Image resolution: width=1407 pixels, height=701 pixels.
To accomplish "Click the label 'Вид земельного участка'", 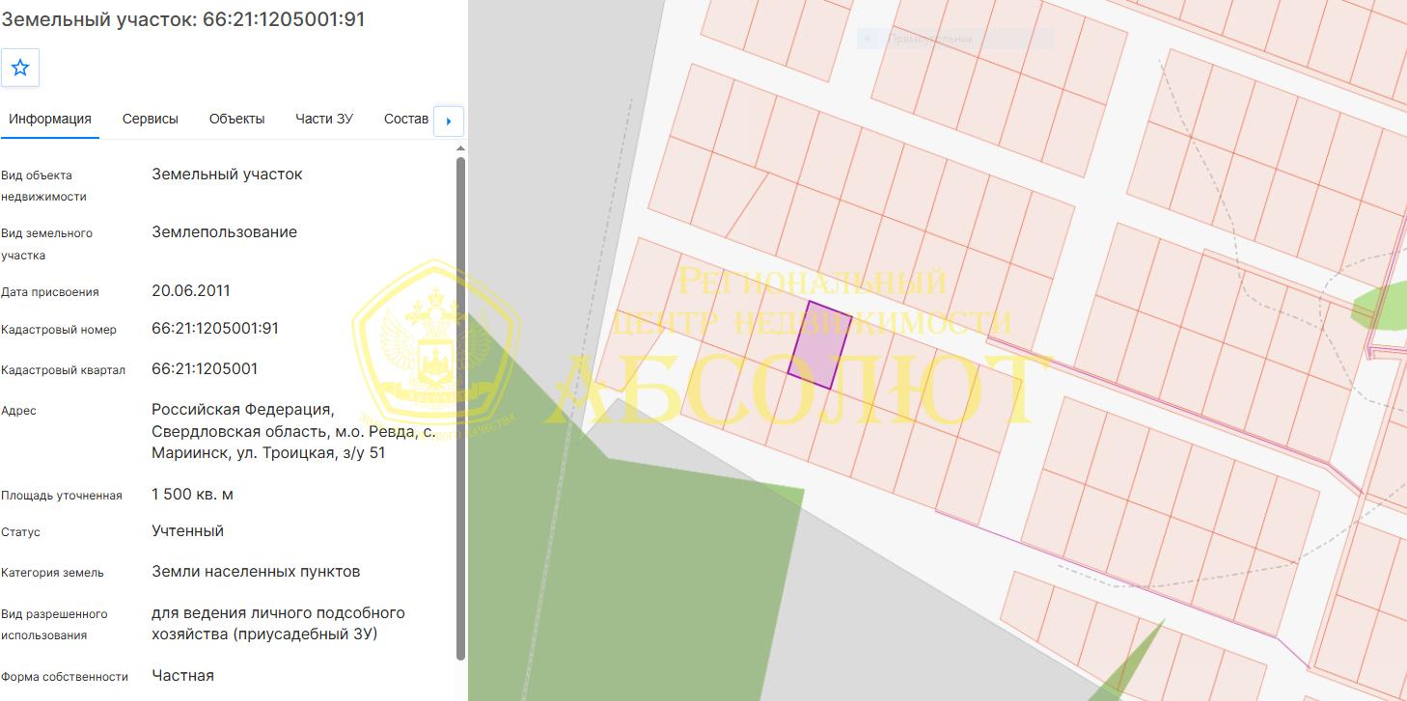I will pyautogui.click(x=46, y=244).
